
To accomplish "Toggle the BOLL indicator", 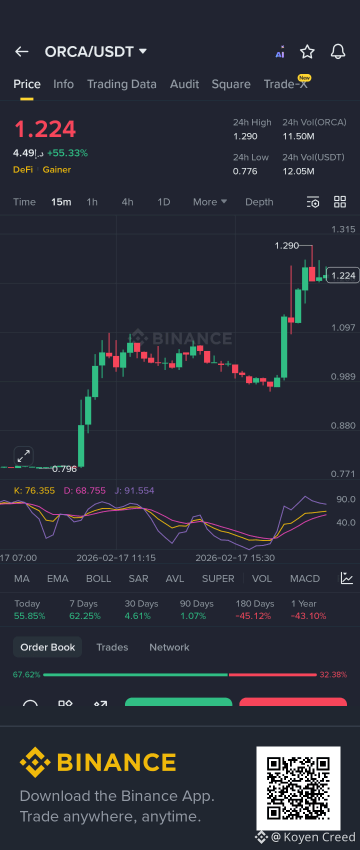I will [98, 578].
